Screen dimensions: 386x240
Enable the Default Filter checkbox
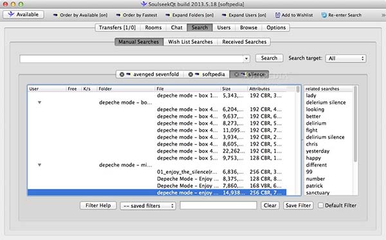click(x=320, y=205)
